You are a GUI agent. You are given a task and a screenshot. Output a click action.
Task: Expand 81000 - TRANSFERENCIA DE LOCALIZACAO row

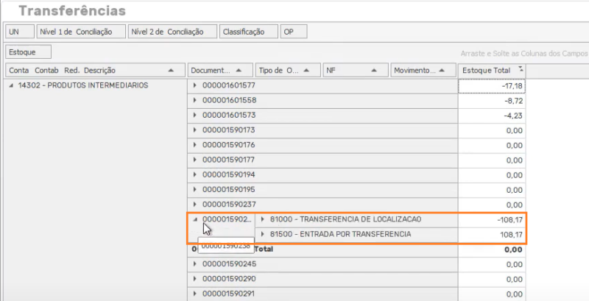[263, 219]
